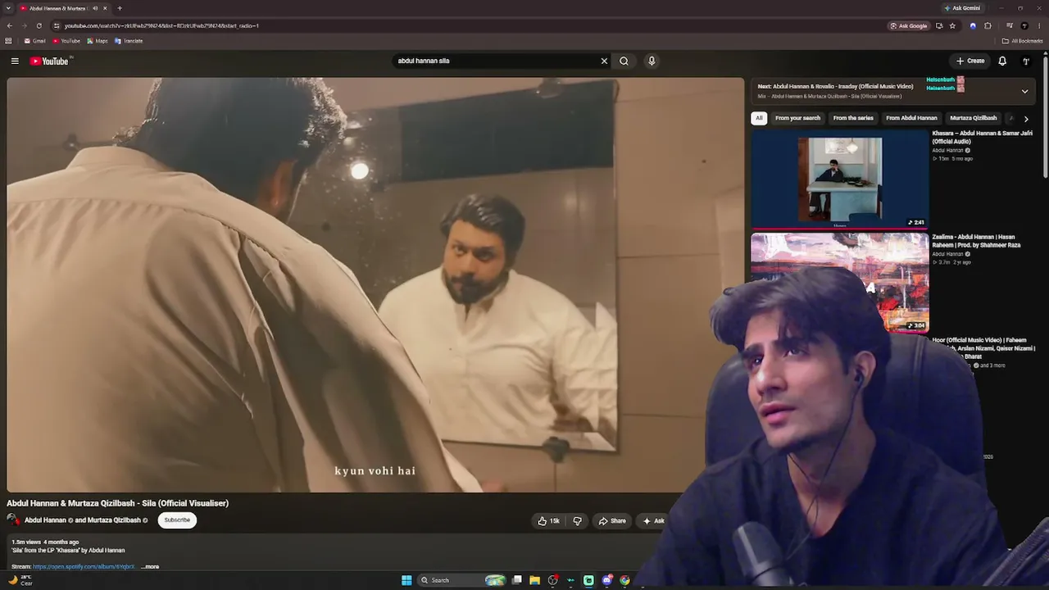Open YouTube notifications bell
Viewport: 1049px width, 590px height.
tap(1002, 61)
